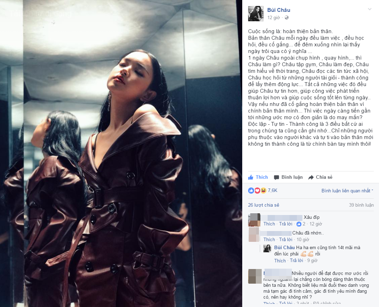Click the Bình luận speech bubble icon
The height and width of the screenshot is (307, 379).
(276, 178)
